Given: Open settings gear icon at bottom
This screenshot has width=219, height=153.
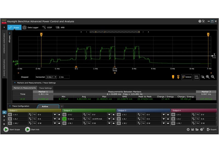Looking at the screenshot, I should coord(188,130).
